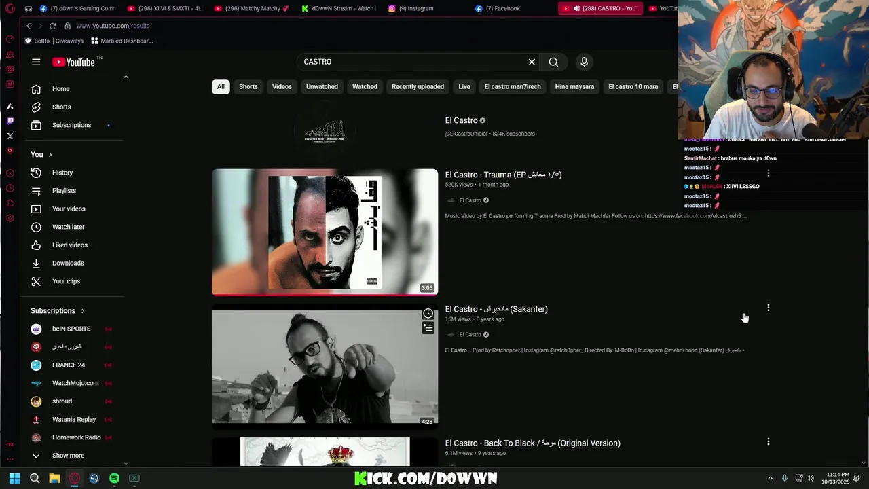
Task: Click browser reload button
Action: [x=52, y=26]
